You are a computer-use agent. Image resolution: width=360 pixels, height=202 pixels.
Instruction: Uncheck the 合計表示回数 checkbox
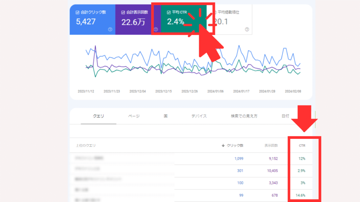(123, 12)
